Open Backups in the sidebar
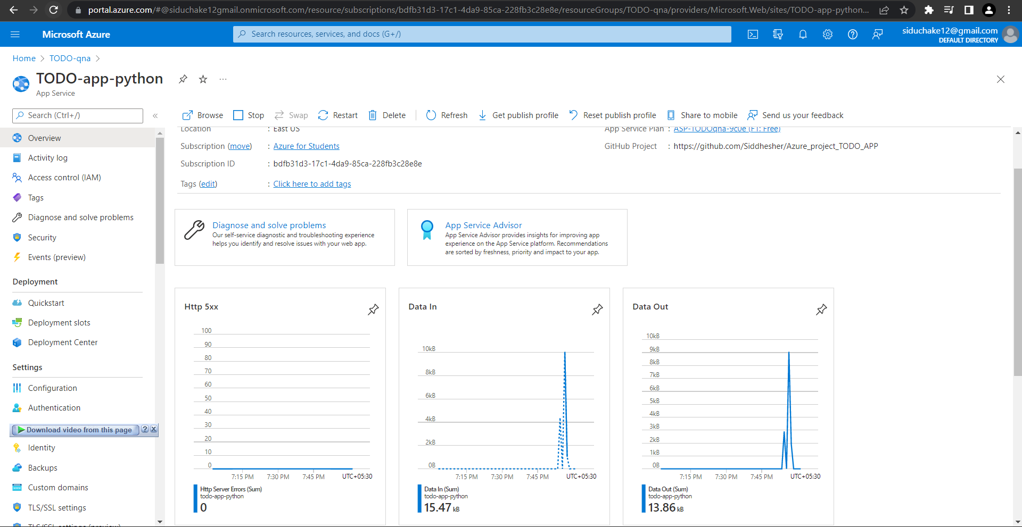The height and width of the screenshot is (527, 1022). pyautogui.click(x=78, y=468)
